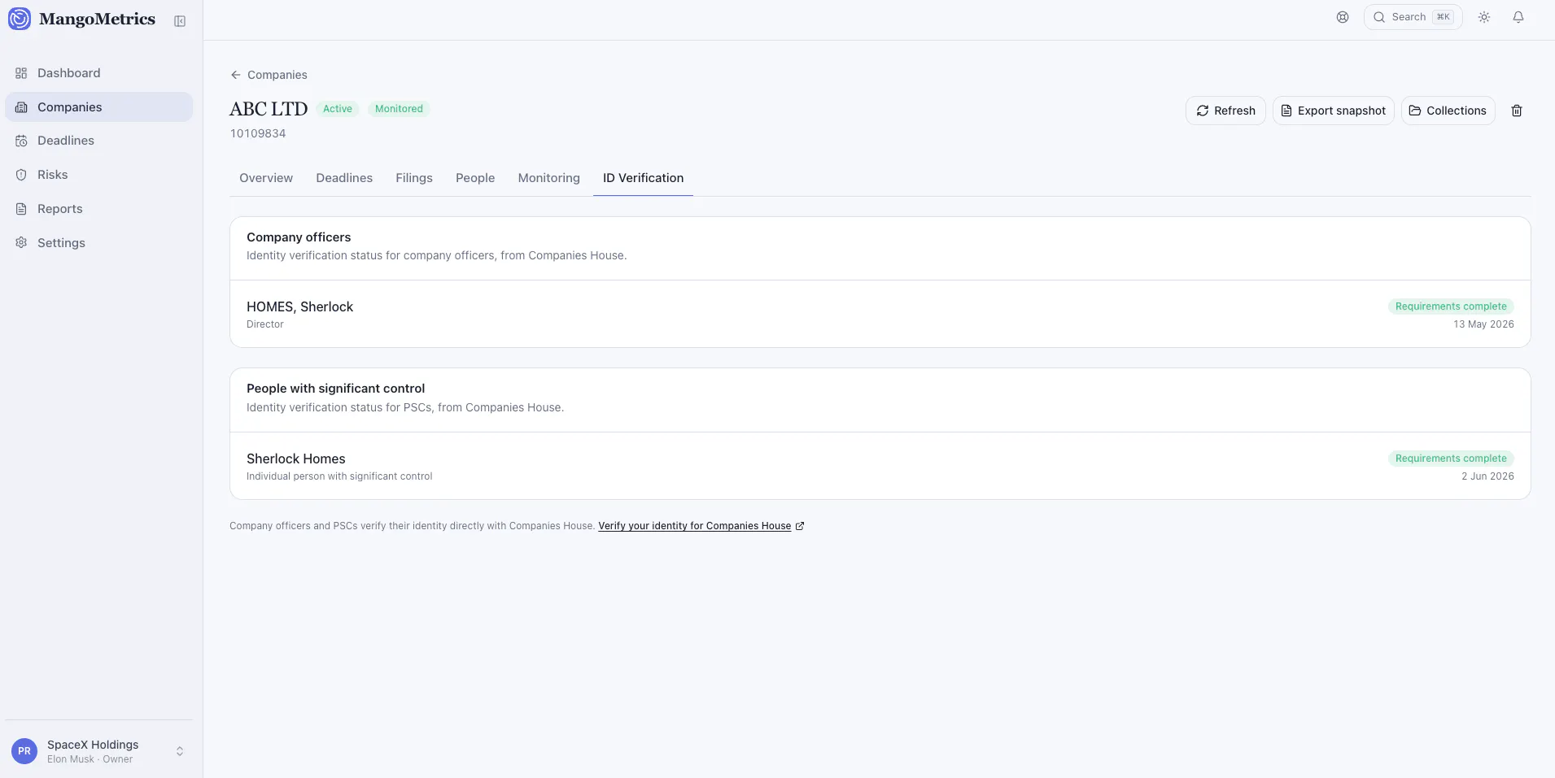Image resolution: width=1555 pixels, height=778 pixels.
Task: Open the Collections button
Action: (x=1448, y=111)
